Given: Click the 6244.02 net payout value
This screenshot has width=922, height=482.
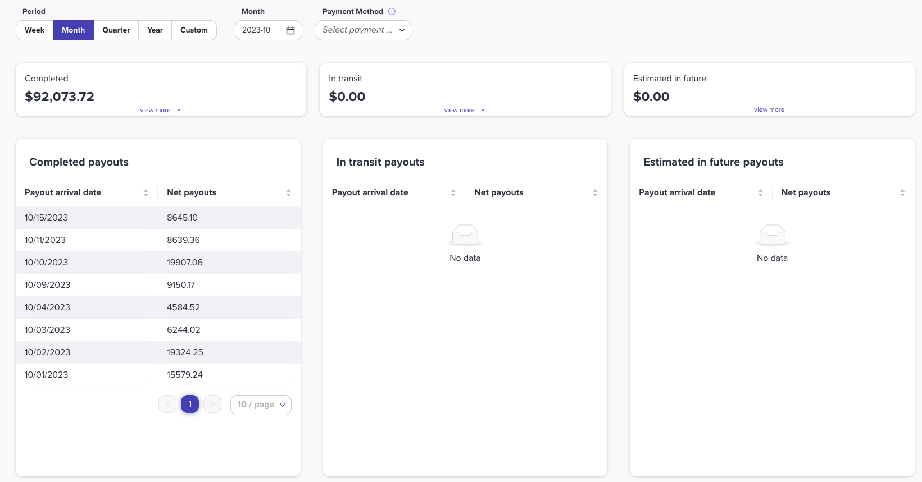Looking at the screenshot, I should point(184,330).
